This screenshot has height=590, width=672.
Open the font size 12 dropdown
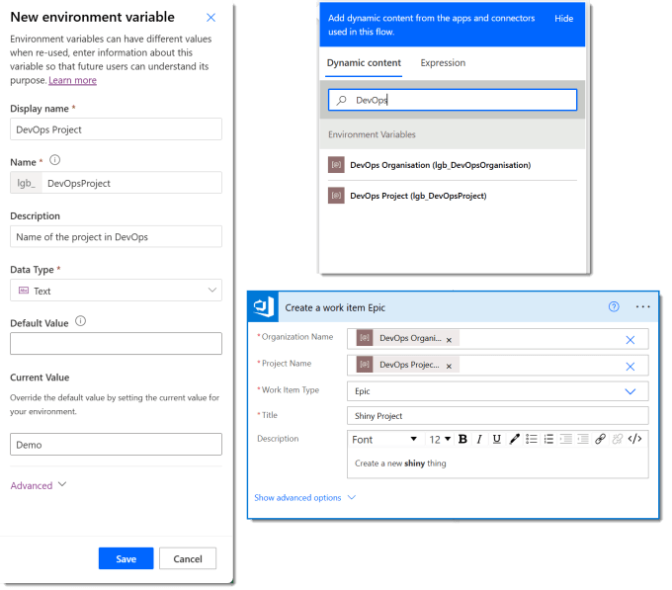[x=440, y=439]
